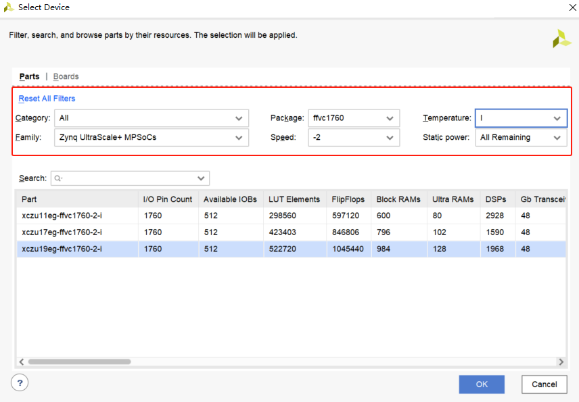Select part xczu19eg-ffvc1760-2-i
The width and height of the screenshot is (579, 402).
[62, 249]
